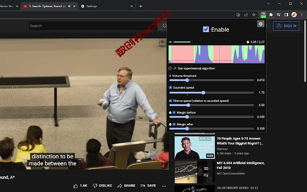Click the SHARE button
The image size is (307, 192).
126,186
